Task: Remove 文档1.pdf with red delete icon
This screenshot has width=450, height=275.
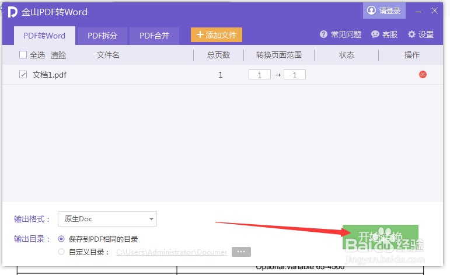Action: coord(423,75)
